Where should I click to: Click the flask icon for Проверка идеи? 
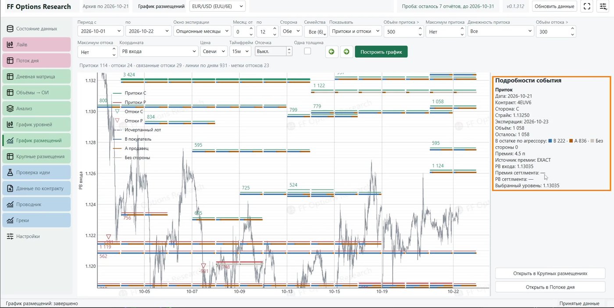pyautogui.click(x=10, y=172)
